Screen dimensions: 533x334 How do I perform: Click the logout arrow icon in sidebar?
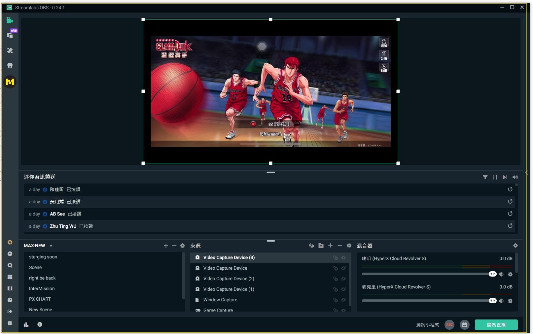coord(10,312)
